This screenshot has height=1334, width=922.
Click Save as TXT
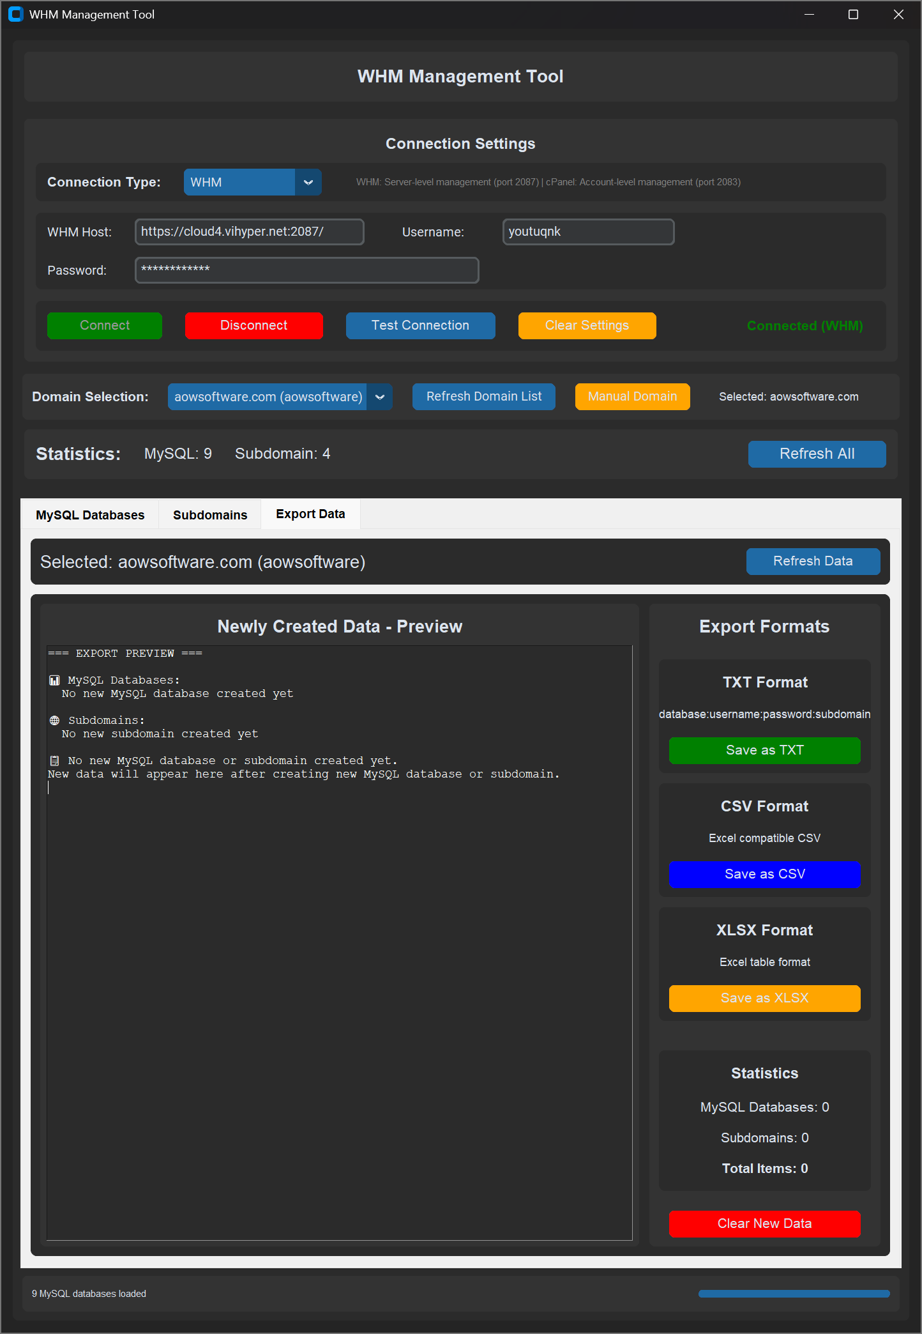[x=764, y=751]
